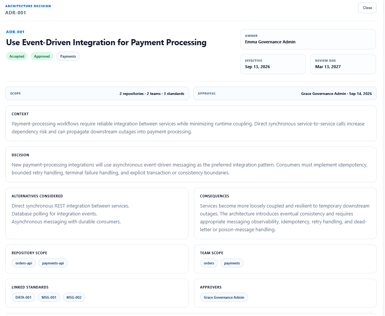Open the payments-api repository chip
This screenshot has height=316, width=385.
53,263
